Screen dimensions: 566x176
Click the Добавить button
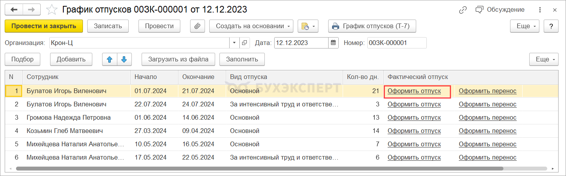tap(71, 59)
